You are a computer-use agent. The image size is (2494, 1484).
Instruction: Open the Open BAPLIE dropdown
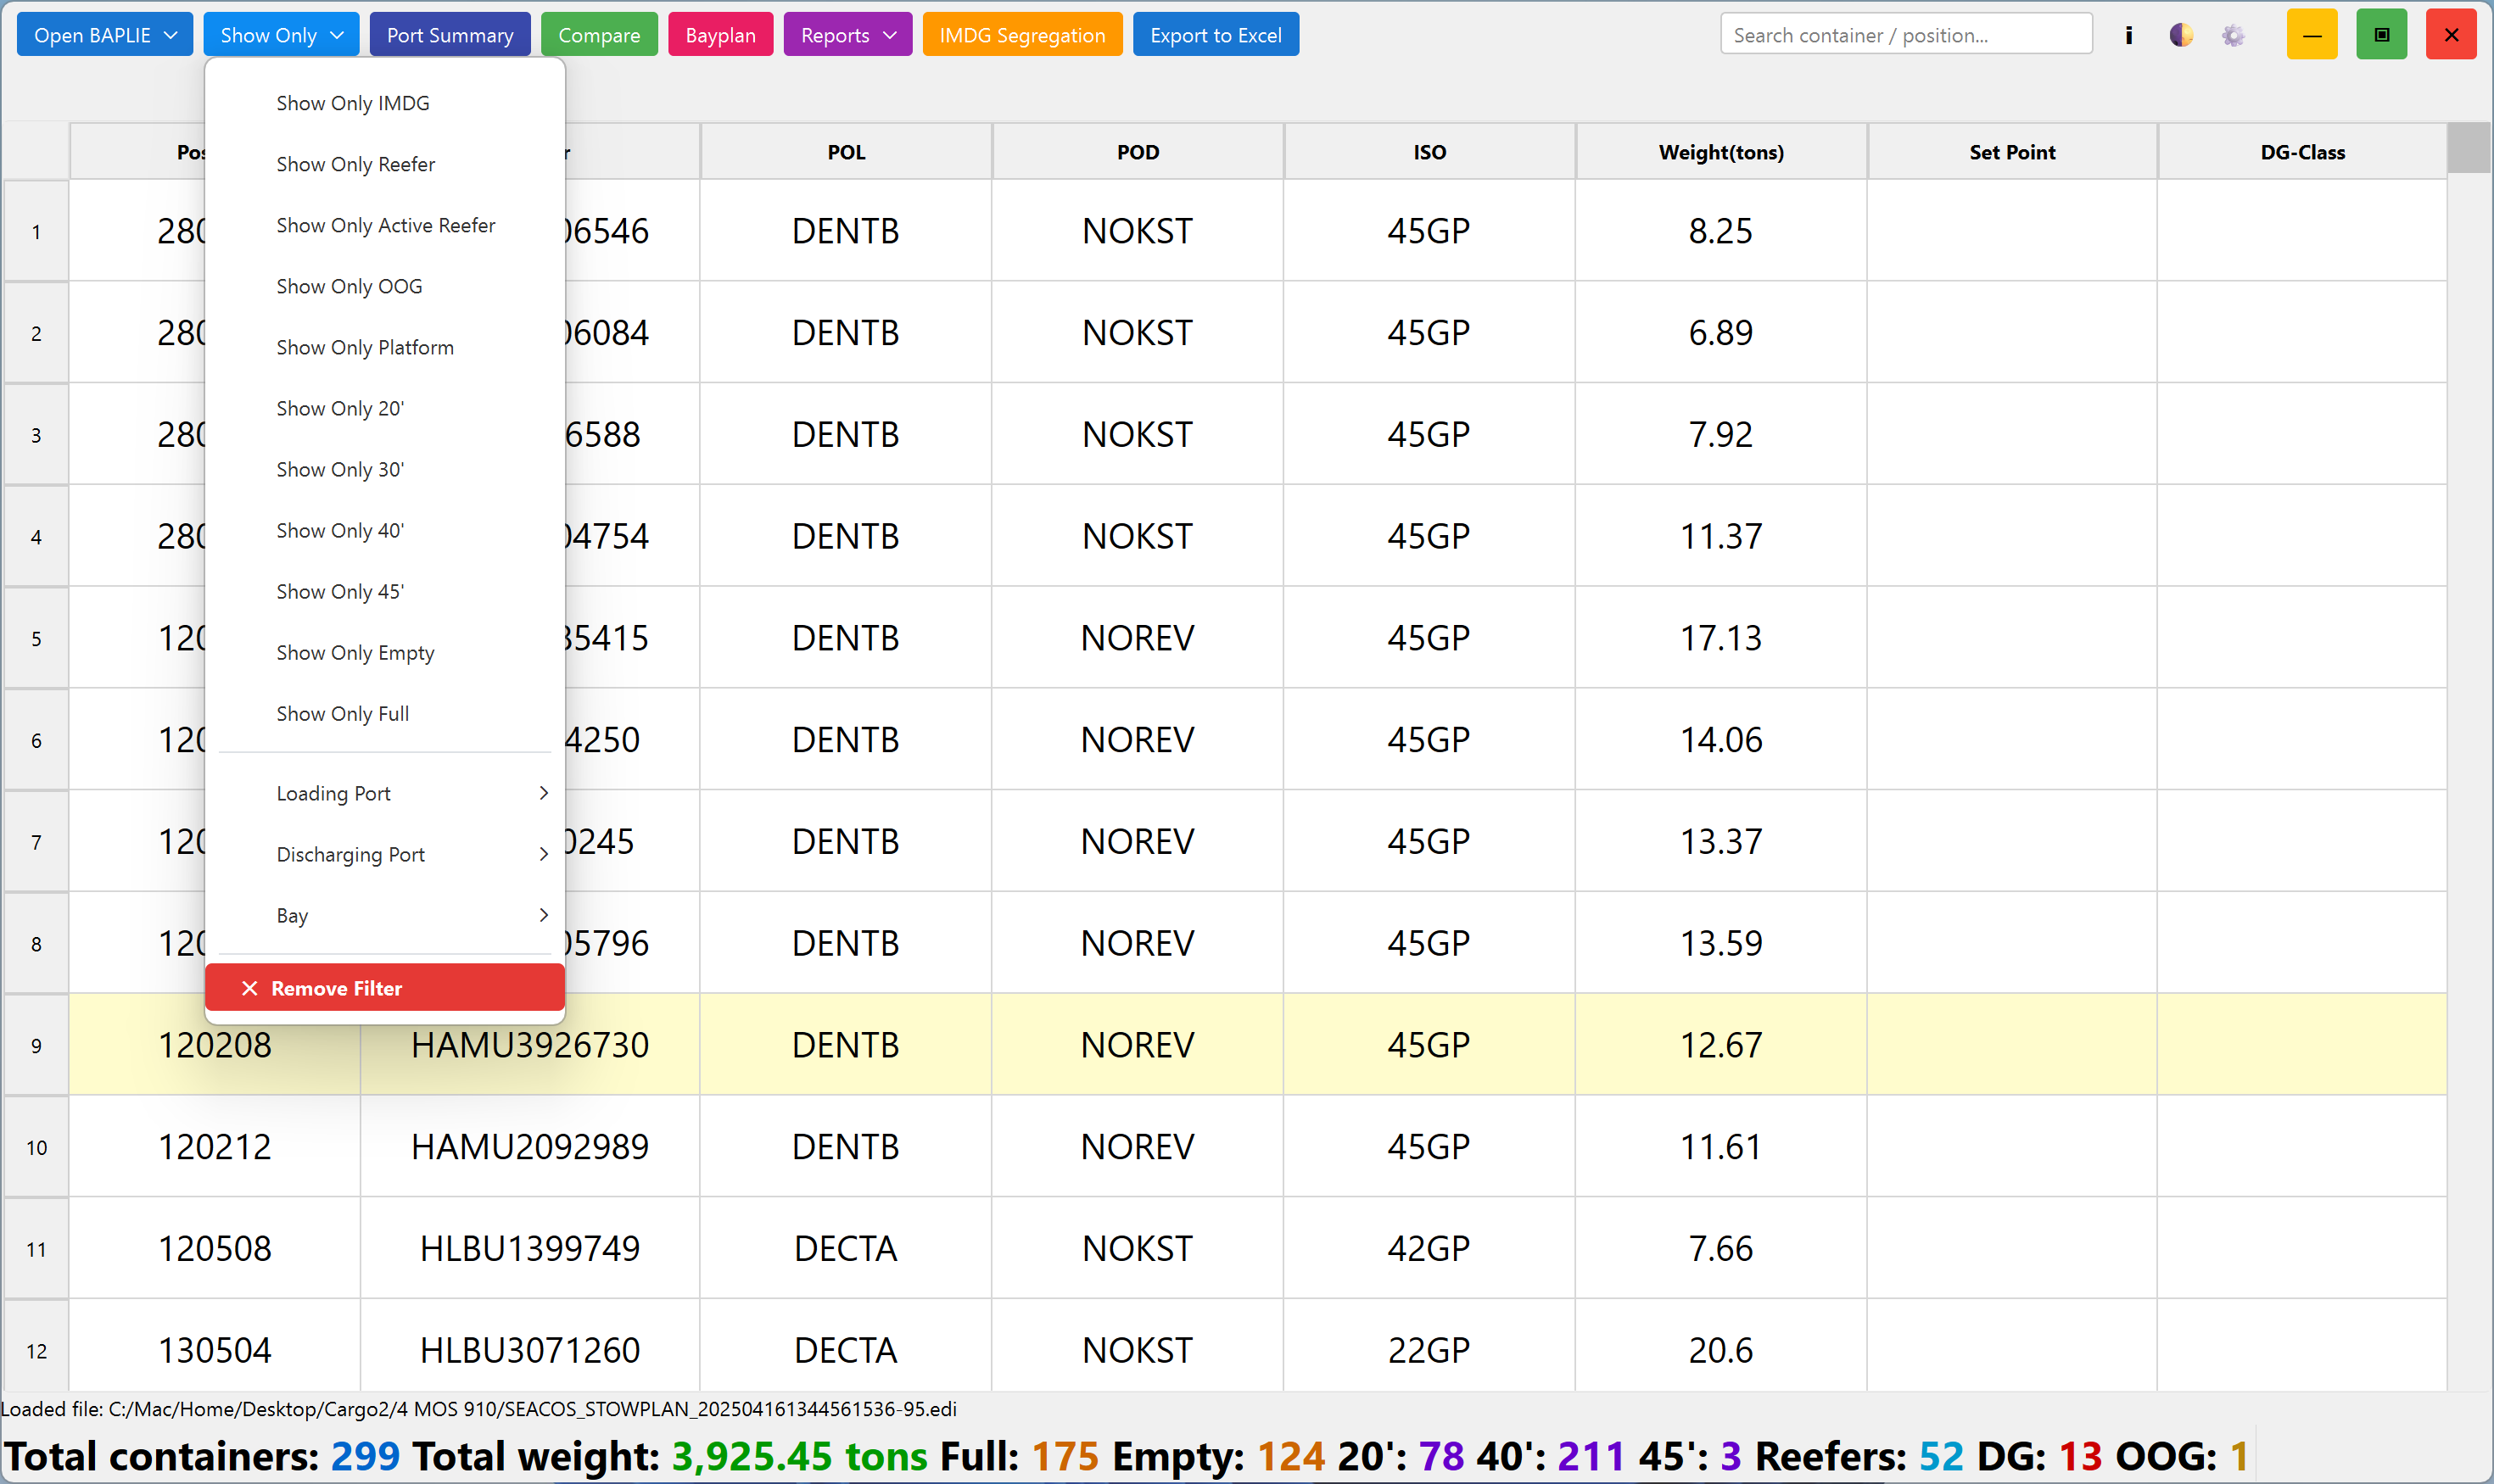coord(105,35)
